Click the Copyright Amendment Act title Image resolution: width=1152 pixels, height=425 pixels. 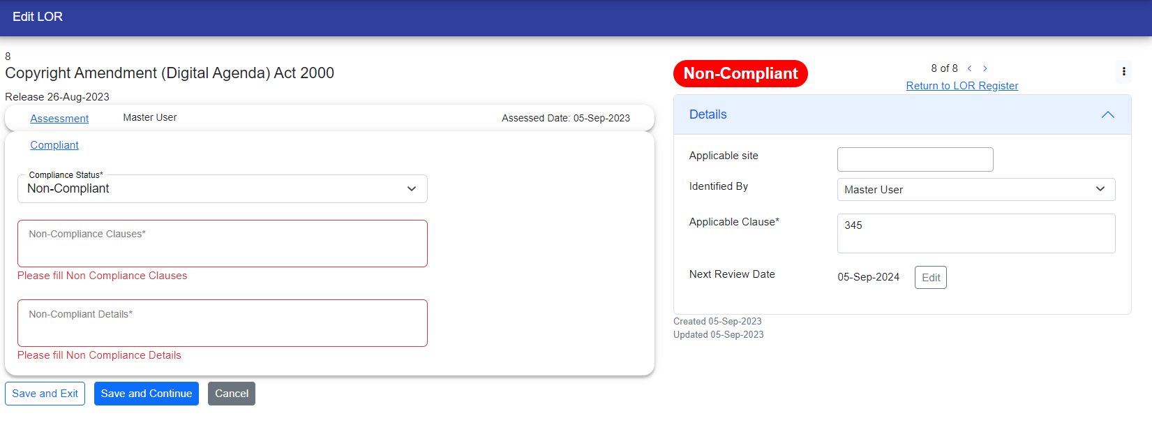point(170,73)
